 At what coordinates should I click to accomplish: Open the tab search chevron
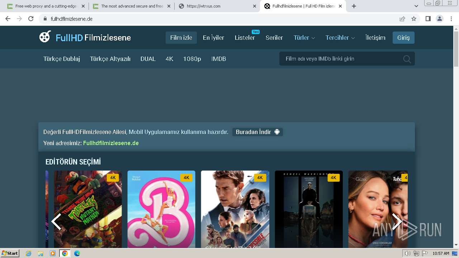click(416, 6)
